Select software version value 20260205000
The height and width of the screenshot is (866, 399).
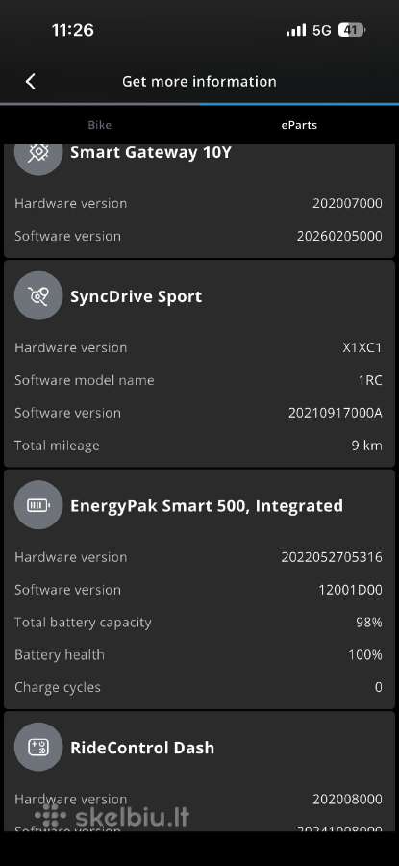[340, 236]
